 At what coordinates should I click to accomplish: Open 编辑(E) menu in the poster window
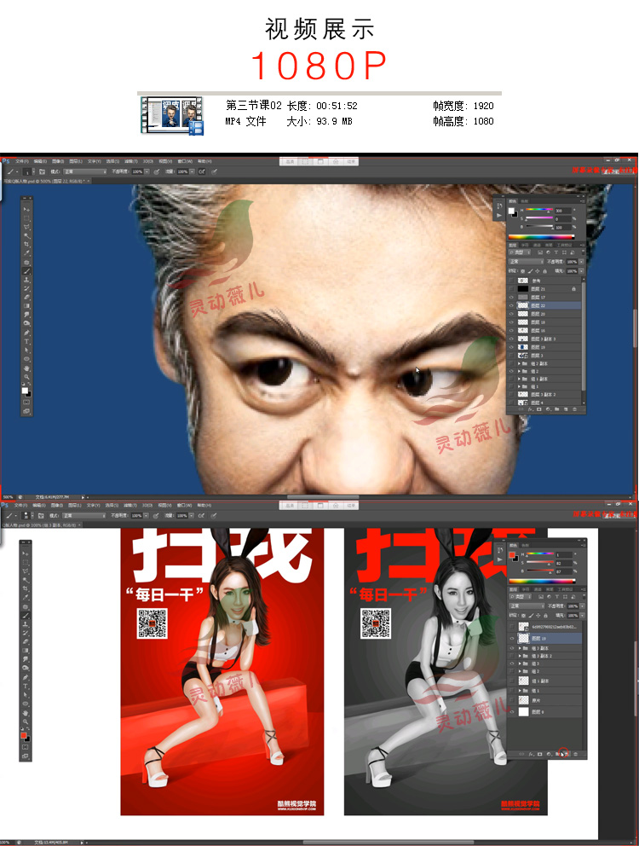click(39, 505)
